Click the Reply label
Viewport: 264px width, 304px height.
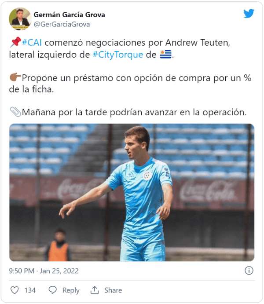(71, 290)
